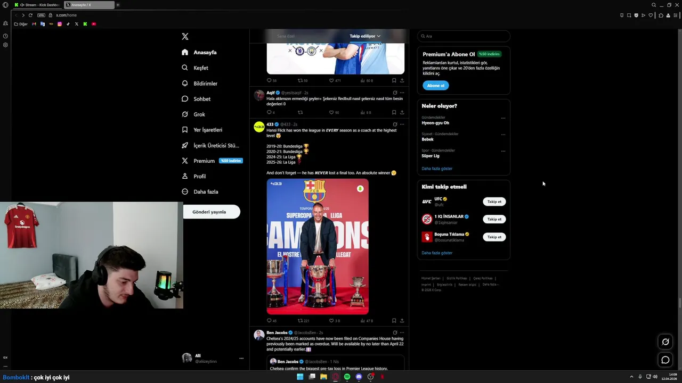Open the Anasayfa home page

(x=199, y=52)
